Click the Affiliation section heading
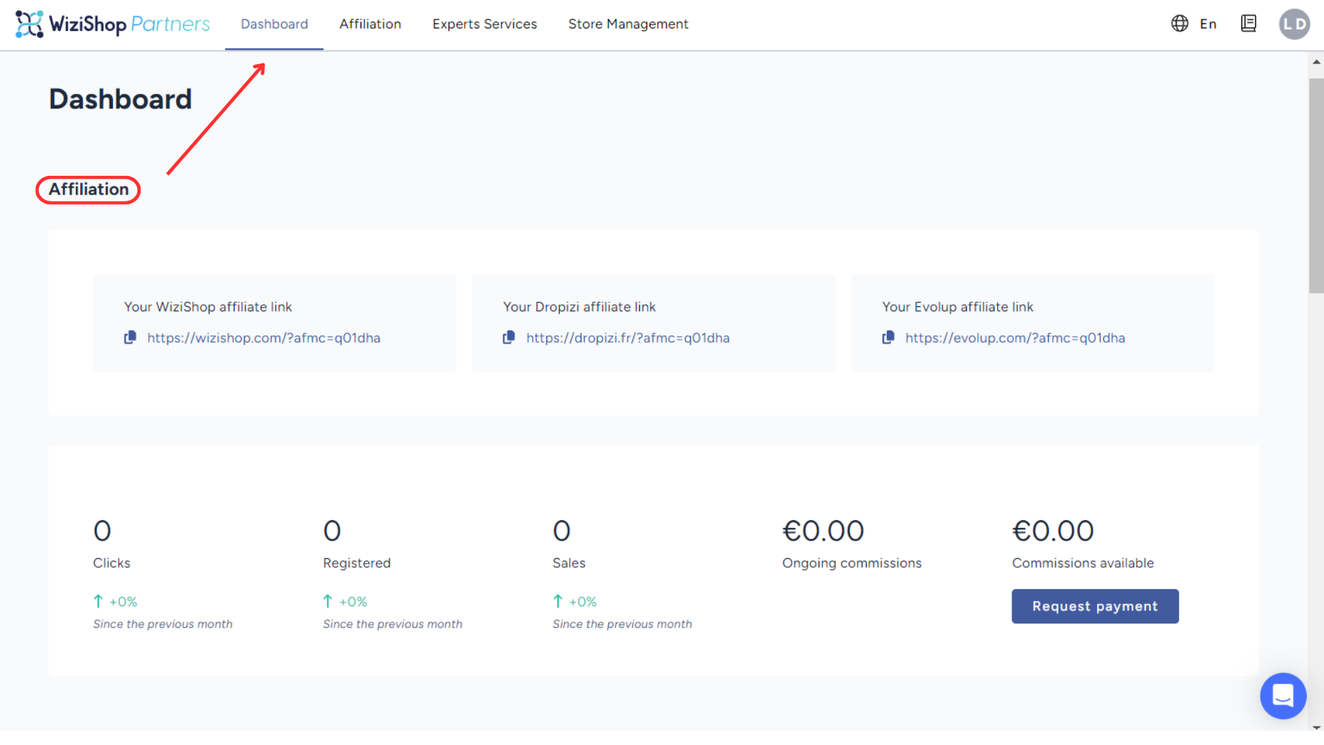This screenshot has height=745, width=1324. [88, 190]
